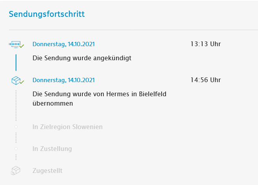Select the circle marker for Zielregion Slowenien
This screenshot has width=258, height=185.
coord(16,127)
